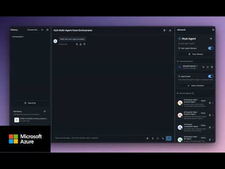Give thumbs down to the greeting message
225x169 pixels.
tap(84, 44)
